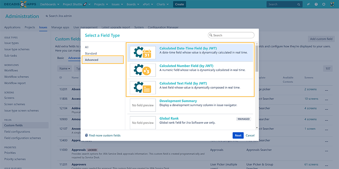
Task: Open Issue type schemes in sidebar
Action: tap(17, 49)
